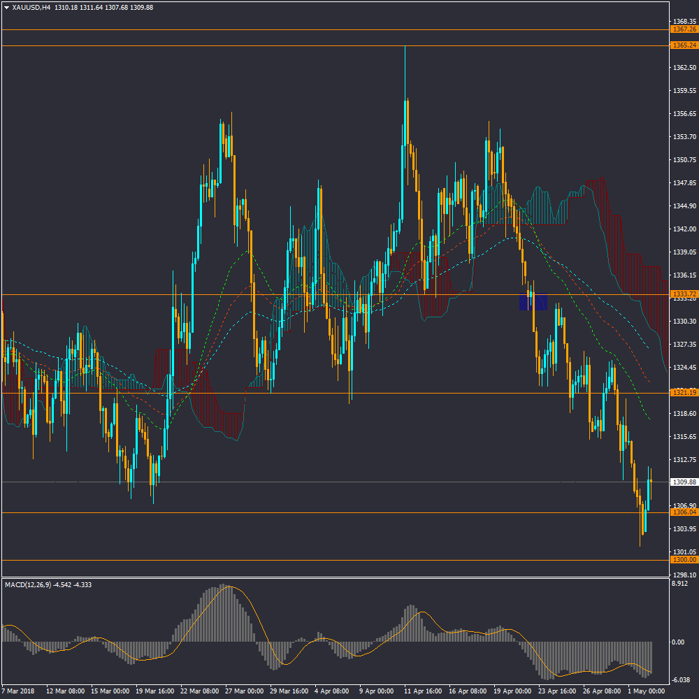Select the 27 Mar 00:00 time label
The height and width of the screenshot is (699, 699).
click(245, 691)
